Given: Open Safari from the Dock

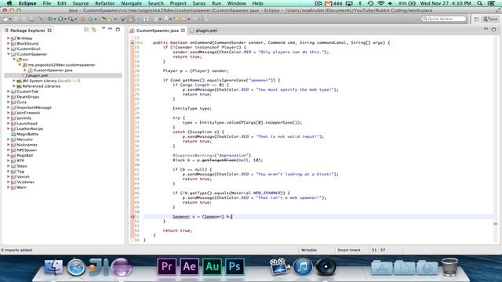Looking at the screenshot, I should coord(76,267).
